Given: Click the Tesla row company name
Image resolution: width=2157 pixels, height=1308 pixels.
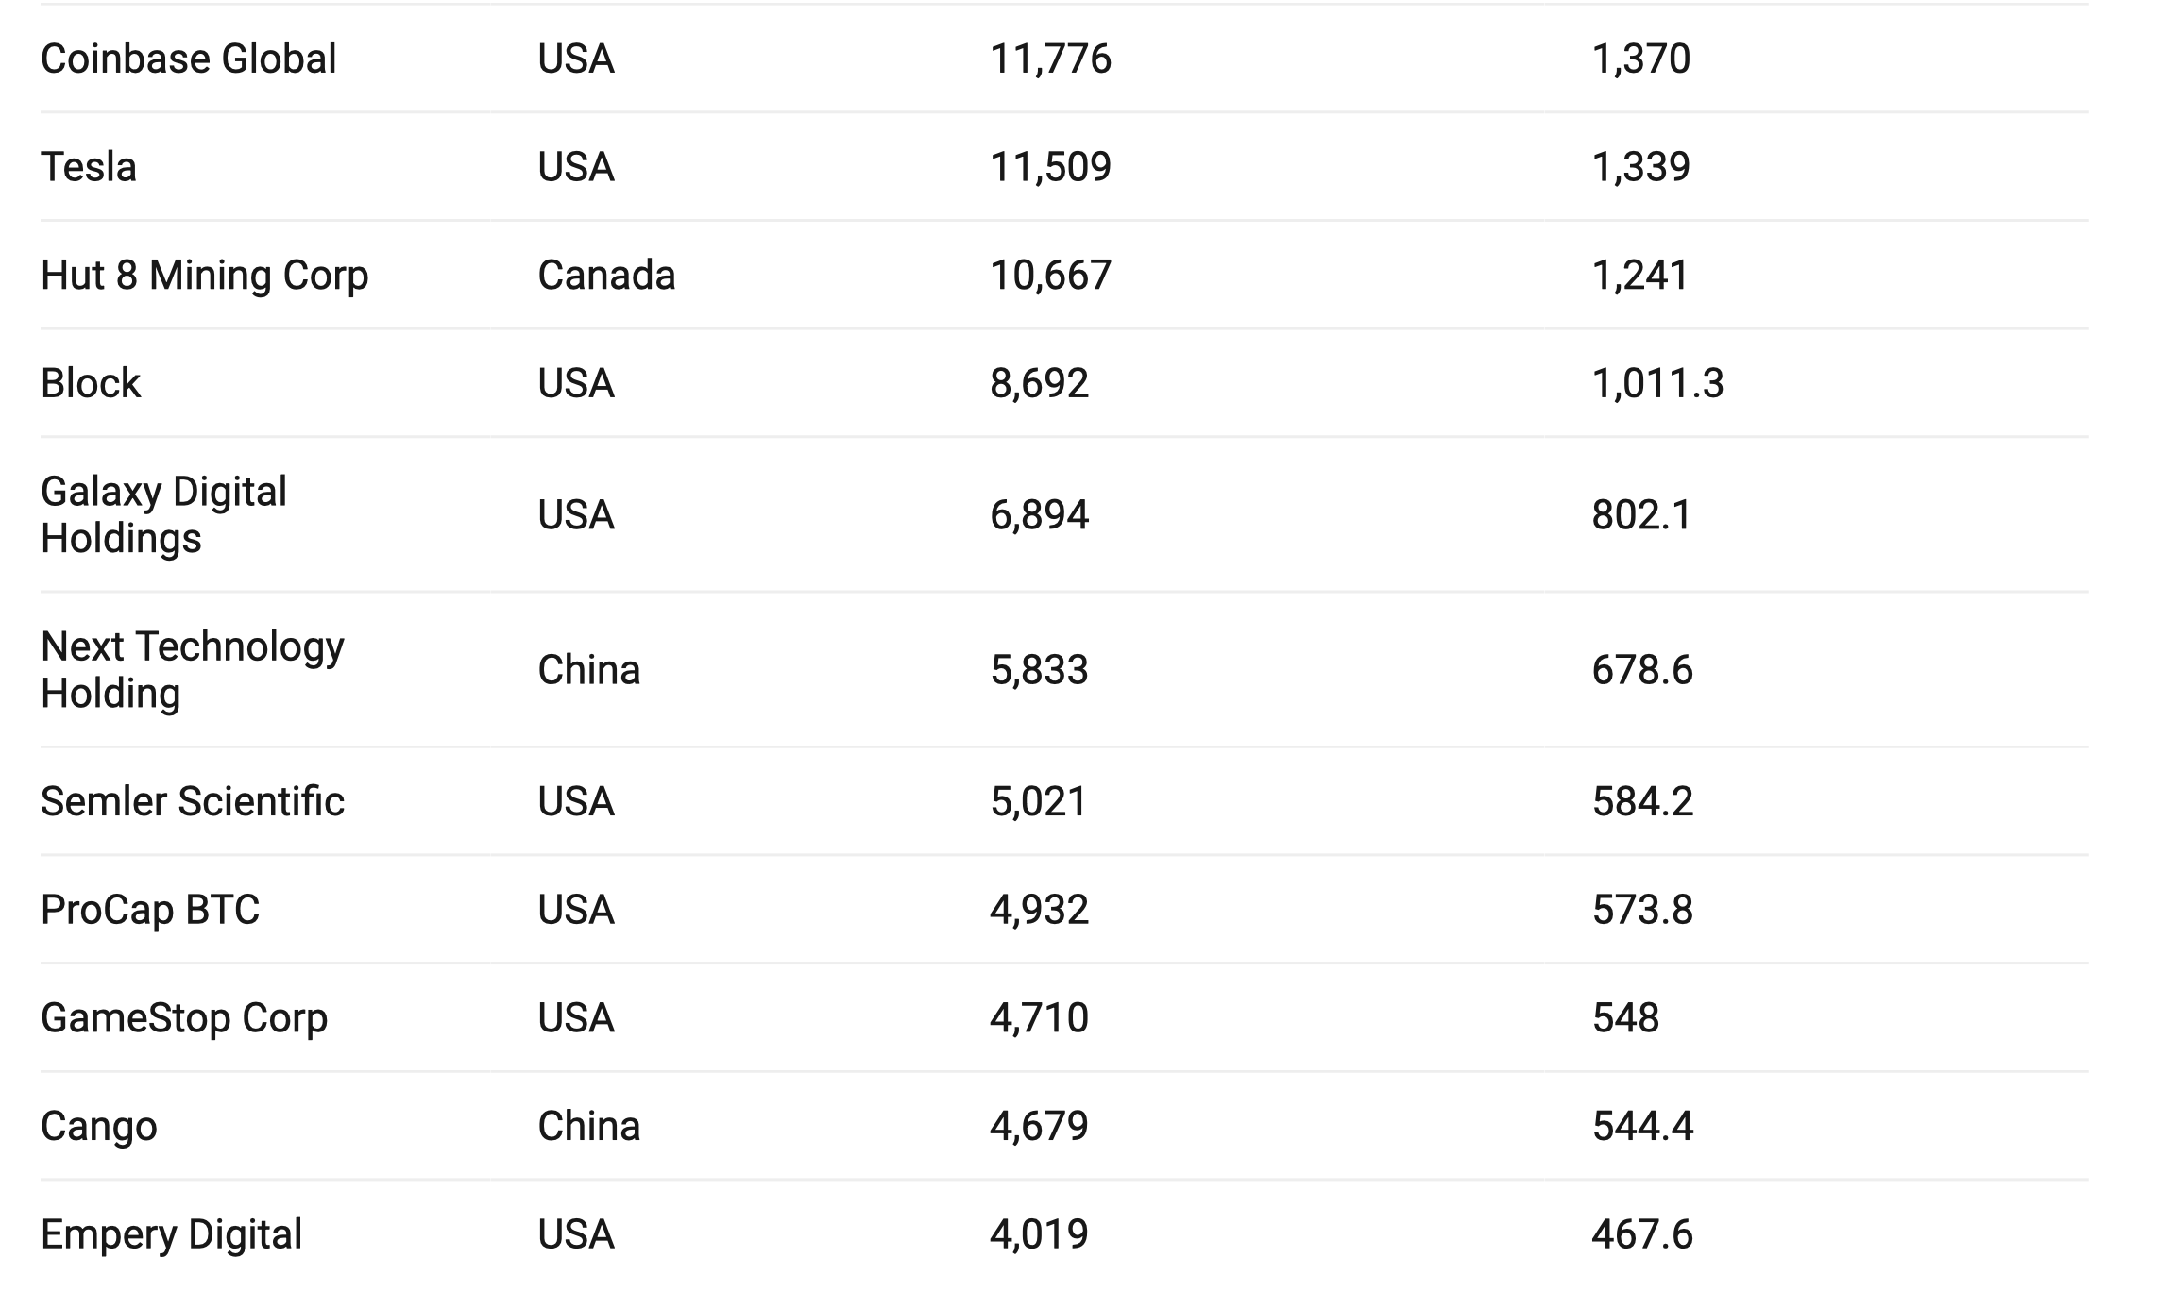Looking at the screenshot, I should pos(89,167).
